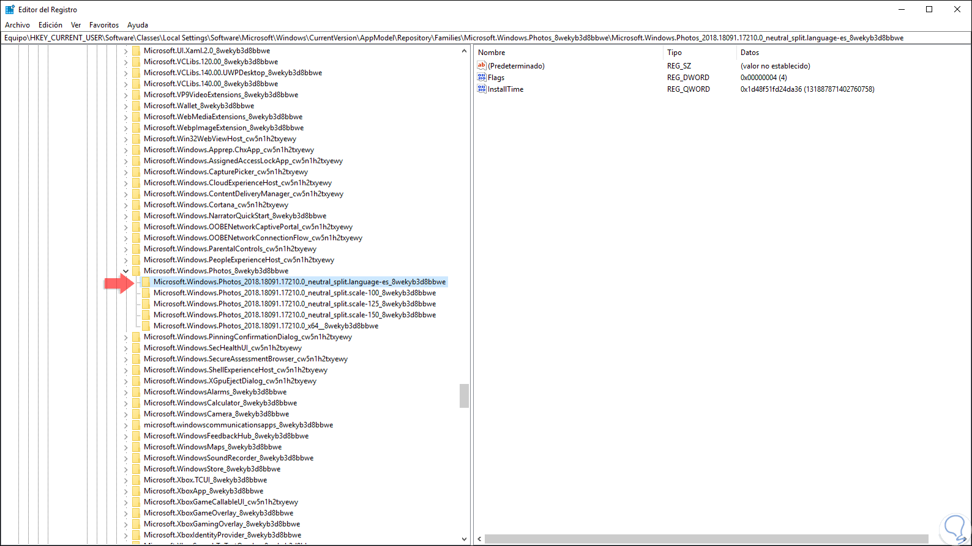Viewport: 972px width, 546px height.
Task: Click folder icon of Microsoft.XboxApp_8wekyb3d8bbwe
Action: pos(136,491)
